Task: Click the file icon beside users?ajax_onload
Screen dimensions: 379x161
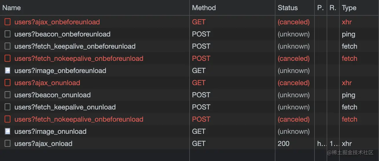Action: (x=8, y=143)
